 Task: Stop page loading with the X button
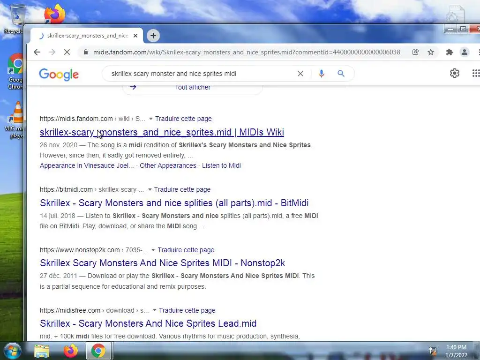(67, 52)
